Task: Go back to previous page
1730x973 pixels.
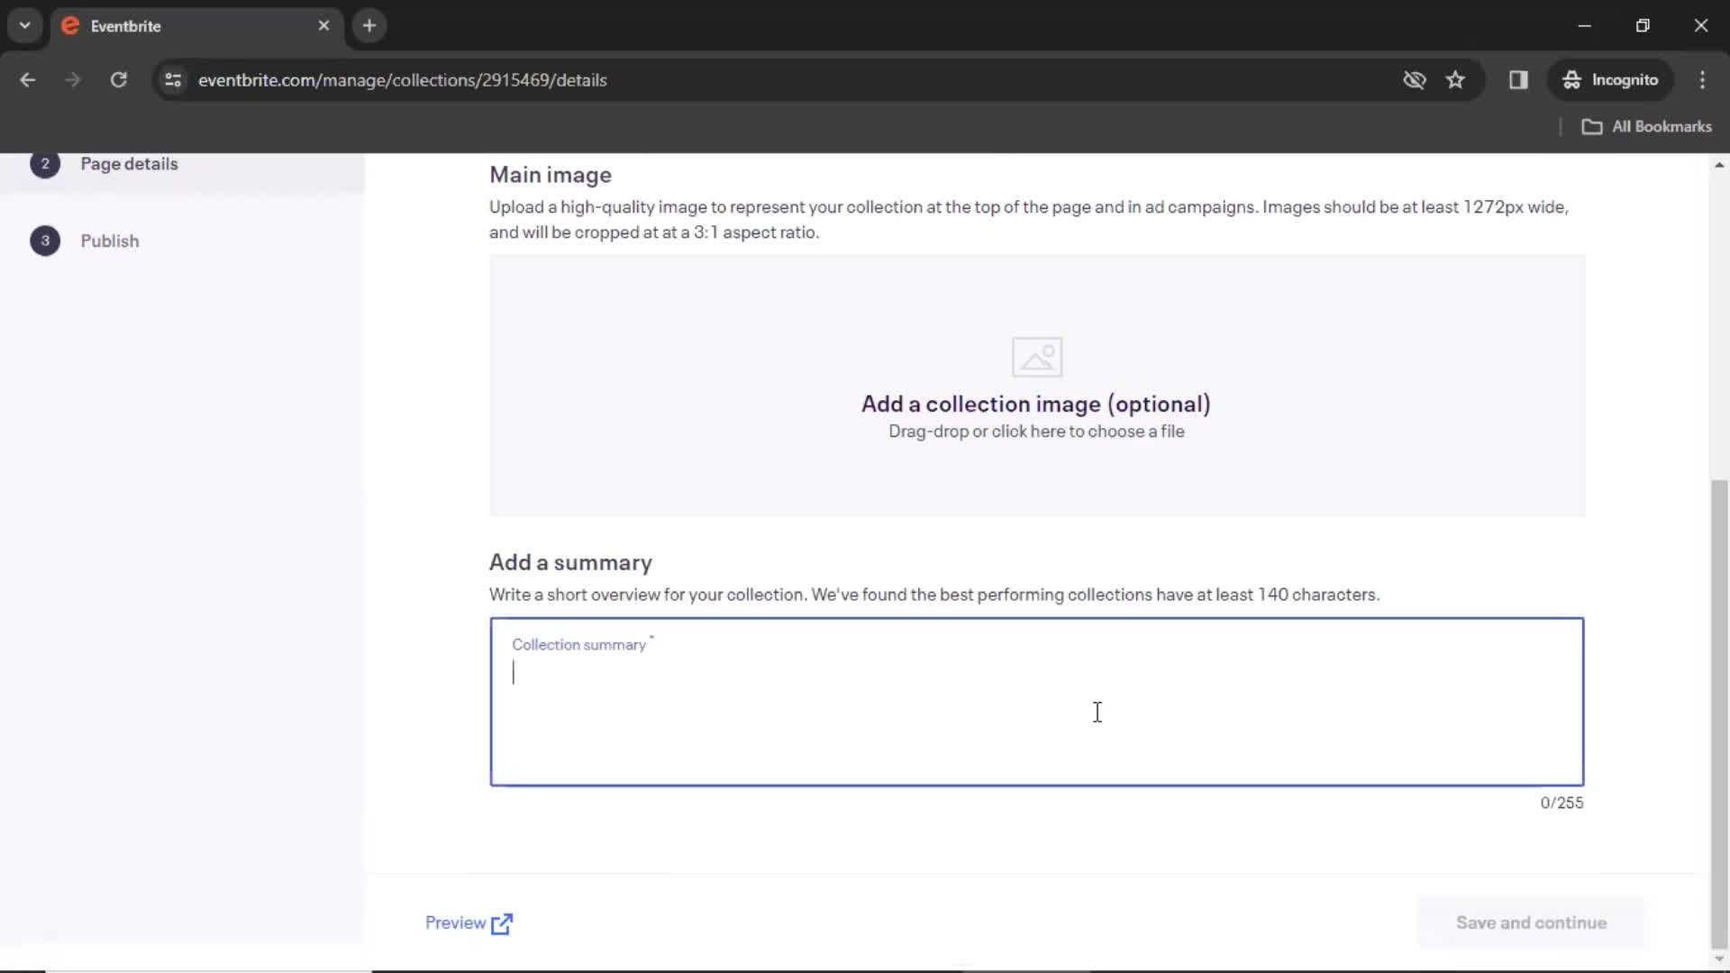Action: [28, 80]
